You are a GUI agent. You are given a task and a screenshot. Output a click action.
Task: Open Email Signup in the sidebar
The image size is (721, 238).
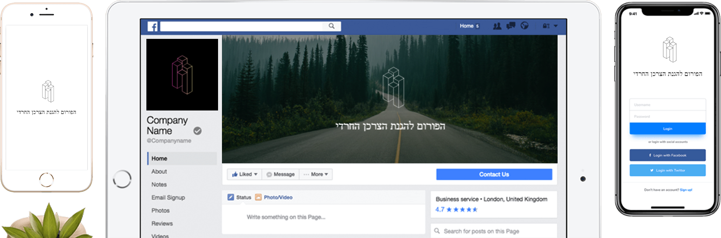pos(168,198)
